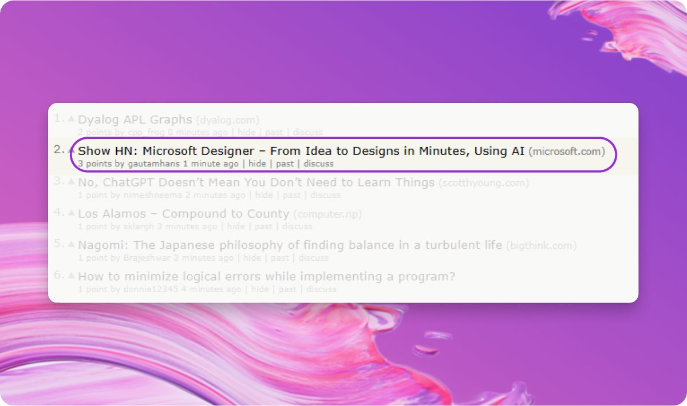Upvote the Show HN Microsoft Designer post
Image resolution: width=687 pixels, height=406 pixels.
[x=72, y=150]
